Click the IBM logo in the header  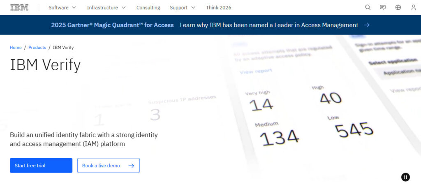19,7
